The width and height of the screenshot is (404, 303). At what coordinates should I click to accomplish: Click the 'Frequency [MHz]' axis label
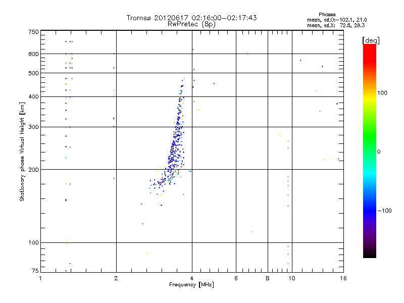click(191, 285)
